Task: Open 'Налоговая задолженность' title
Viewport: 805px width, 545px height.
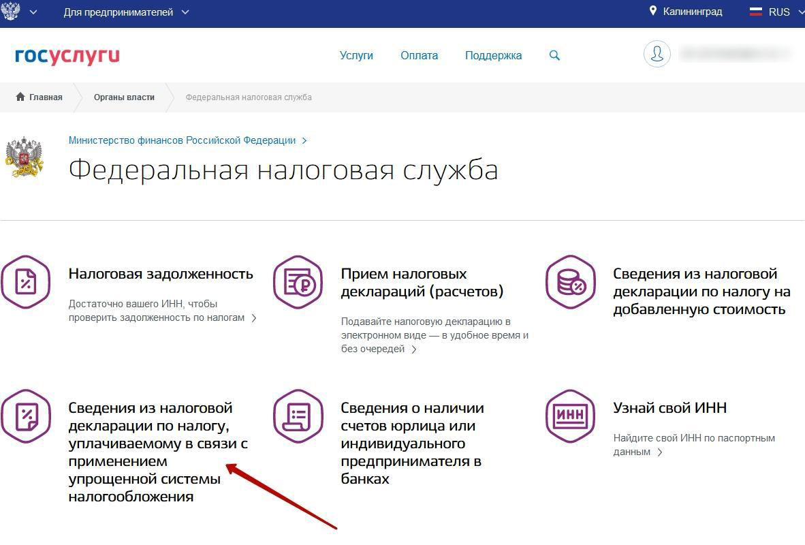Action: 161,274
